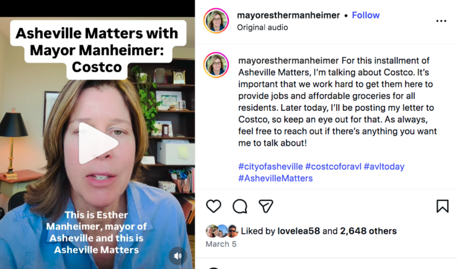Open the three-dot more options menu
457x269 pixels.
[x=442, y=21]
